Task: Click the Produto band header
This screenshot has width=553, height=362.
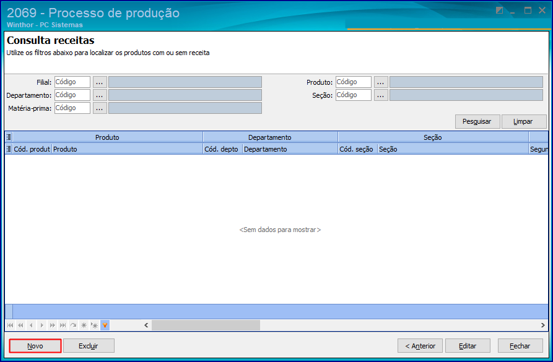Action: pyautogui.click(x=108, y=137)
